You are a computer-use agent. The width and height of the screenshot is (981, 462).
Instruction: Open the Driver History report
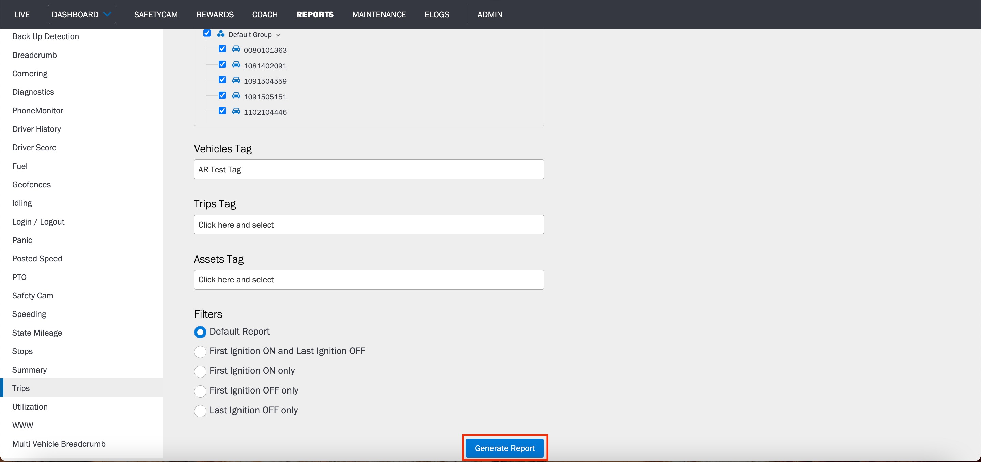[36, 129]
